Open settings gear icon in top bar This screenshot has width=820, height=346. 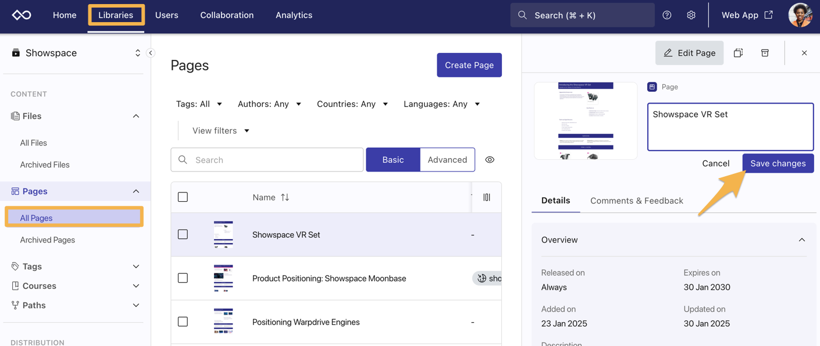691,15
